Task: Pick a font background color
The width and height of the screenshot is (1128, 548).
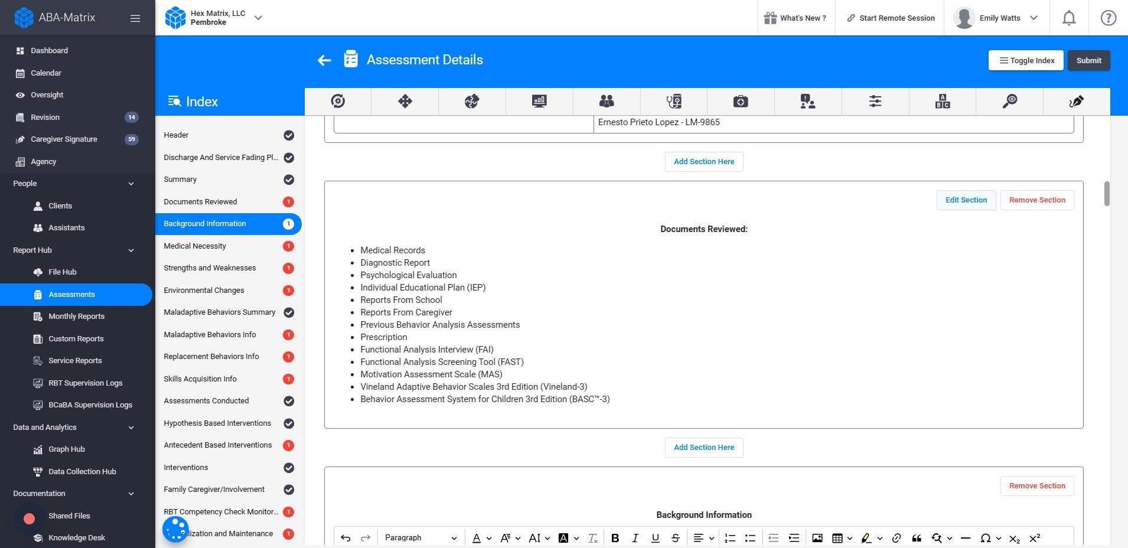Action: (x=568, y=538)
